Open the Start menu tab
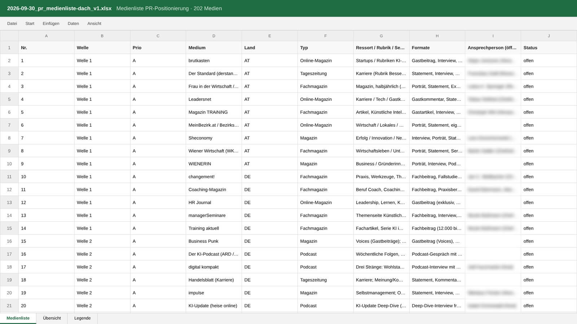This screenshot has width=577, height=324. tap(30, 23)
